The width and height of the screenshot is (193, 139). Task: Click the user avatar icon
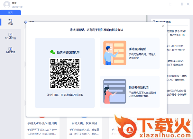coord(7,4)
